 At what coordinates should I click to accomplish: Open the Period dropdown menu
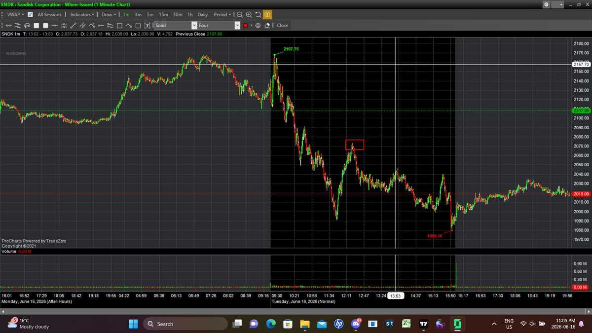pyautogui.click(x=222, y=15)
